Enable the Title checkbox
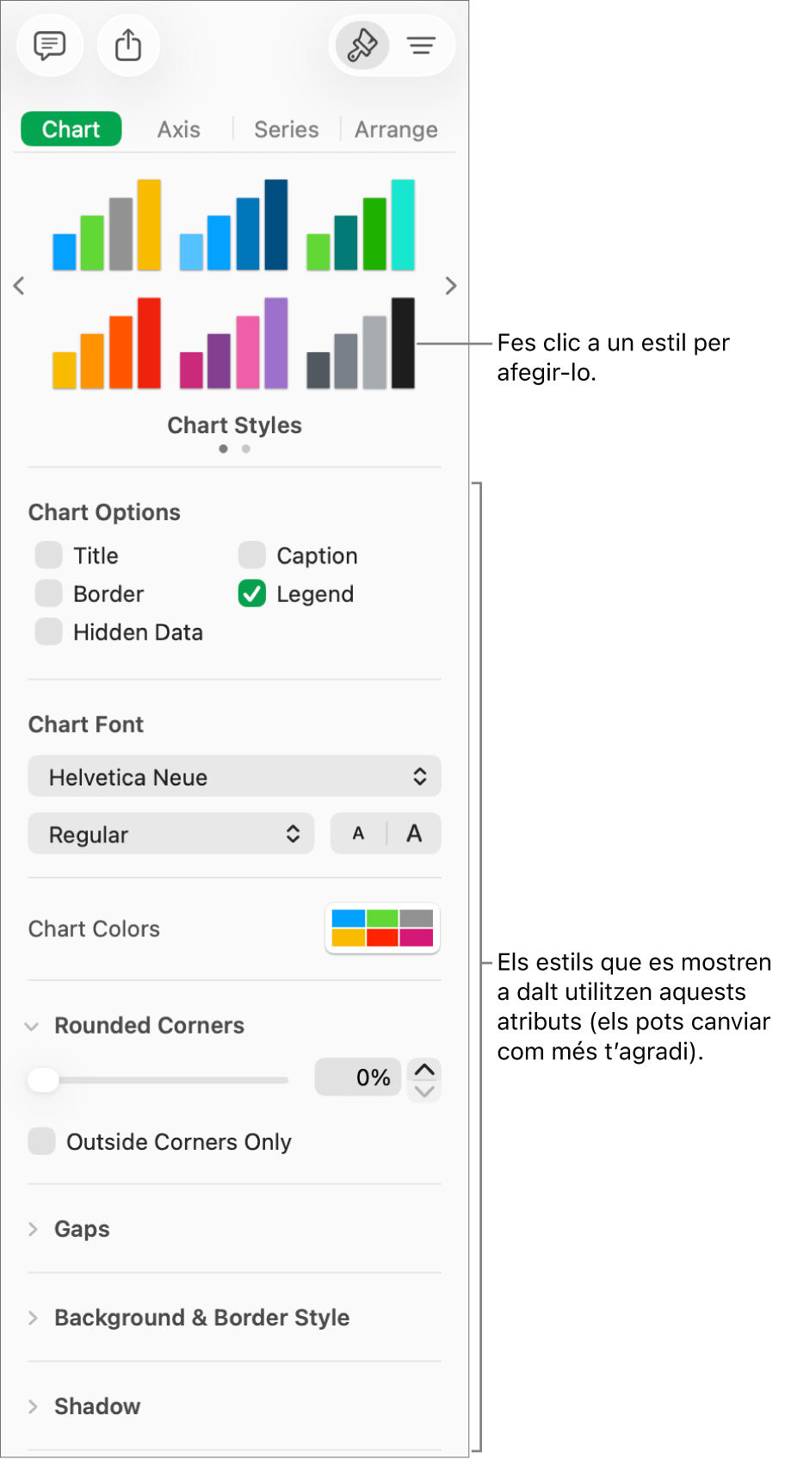The width and height of the screenshot is (785, 1459). (49, 556)
